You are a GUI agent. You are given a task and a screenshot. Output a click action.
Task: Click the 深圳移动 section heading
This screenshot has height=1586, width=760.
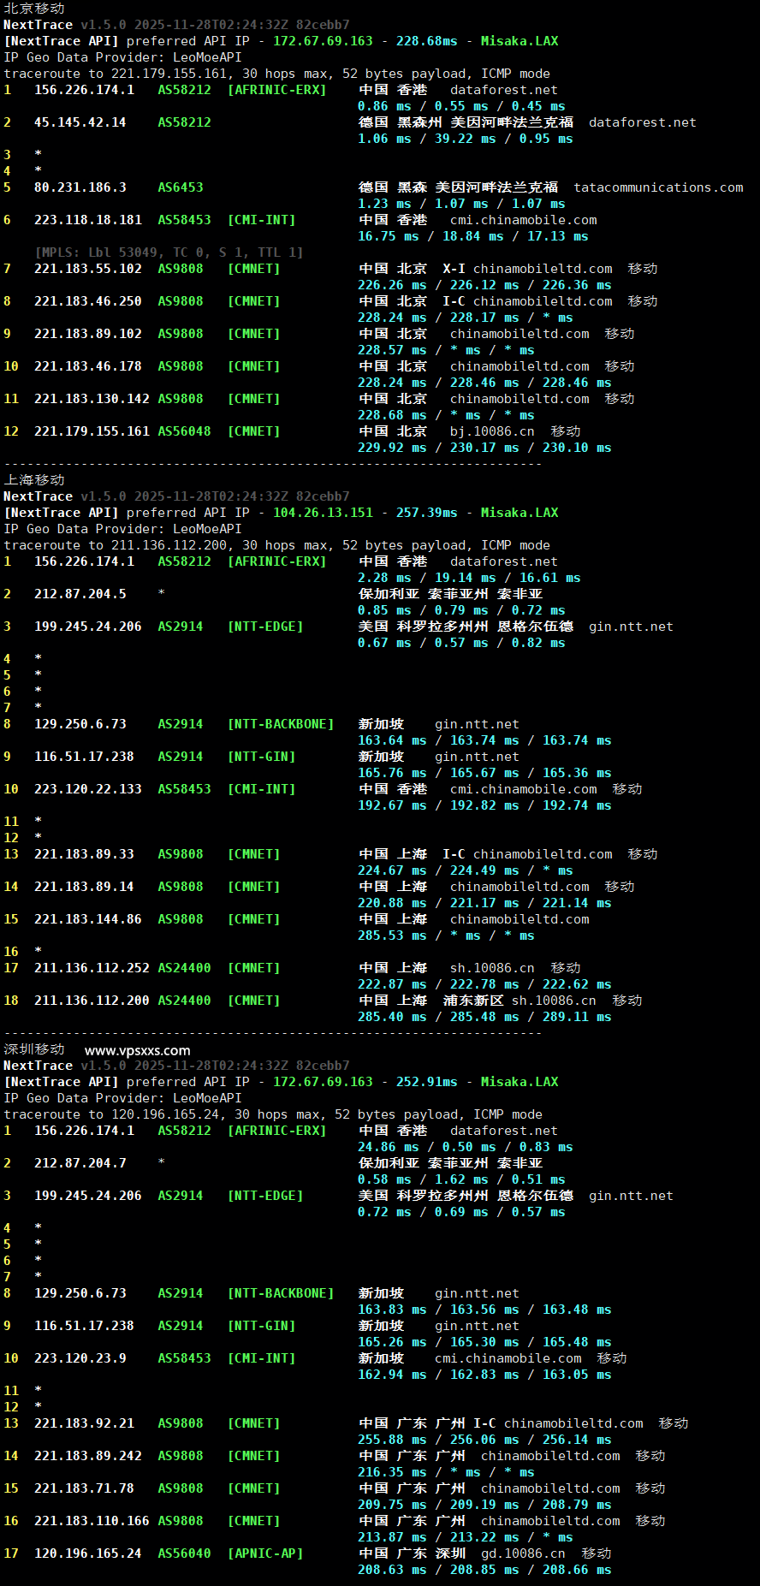coord(34,1048)
